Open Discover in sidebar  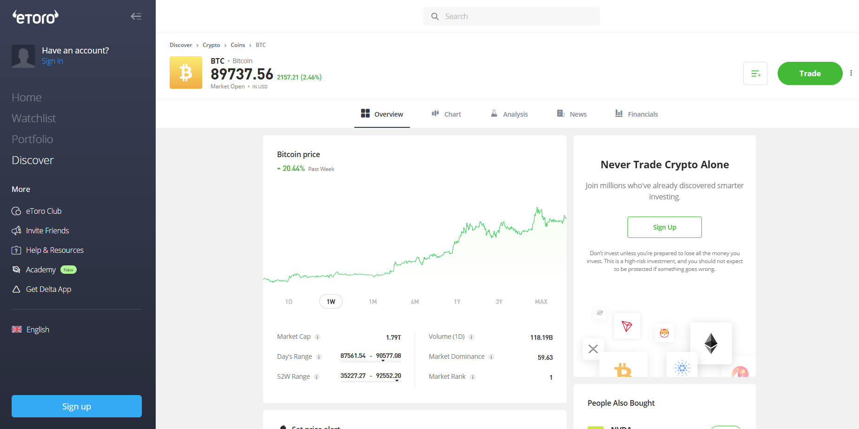pyautogui.click(x=33, y=160)
